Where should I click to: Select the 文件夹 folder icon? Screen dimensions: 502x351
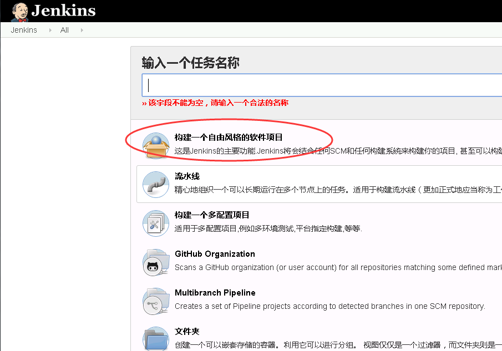[156, 338]
